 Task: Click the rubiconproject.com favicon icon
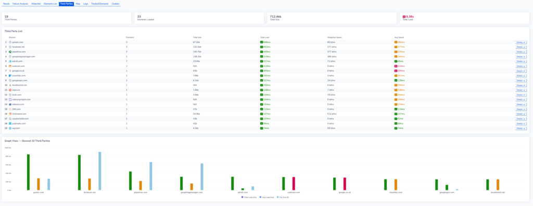[10, 100]
